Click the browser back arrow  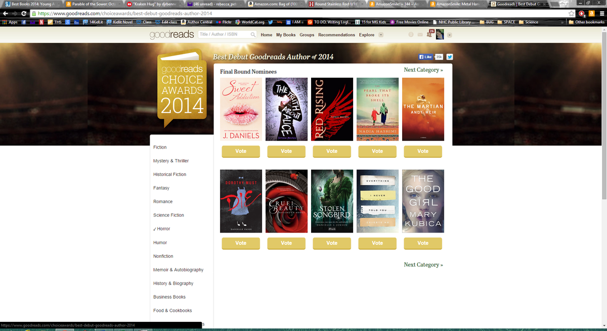[5, 14]
